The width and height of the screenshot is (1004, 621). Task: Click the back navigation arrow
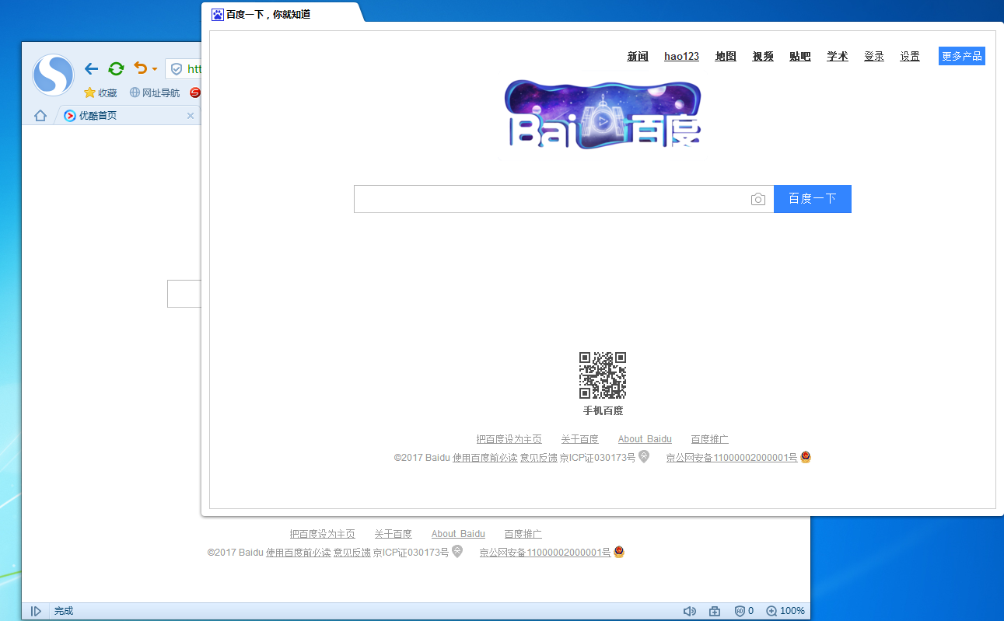[x=91, y=68]
